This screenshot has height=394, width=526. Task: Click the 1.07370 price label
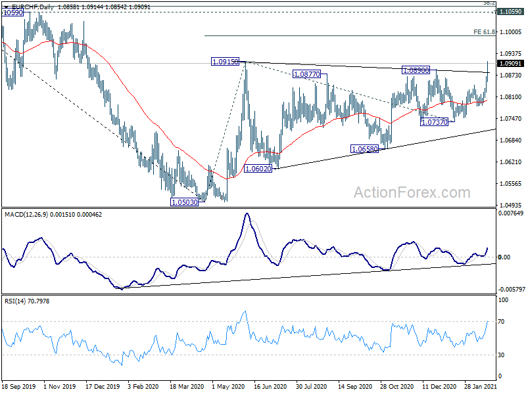434,122
